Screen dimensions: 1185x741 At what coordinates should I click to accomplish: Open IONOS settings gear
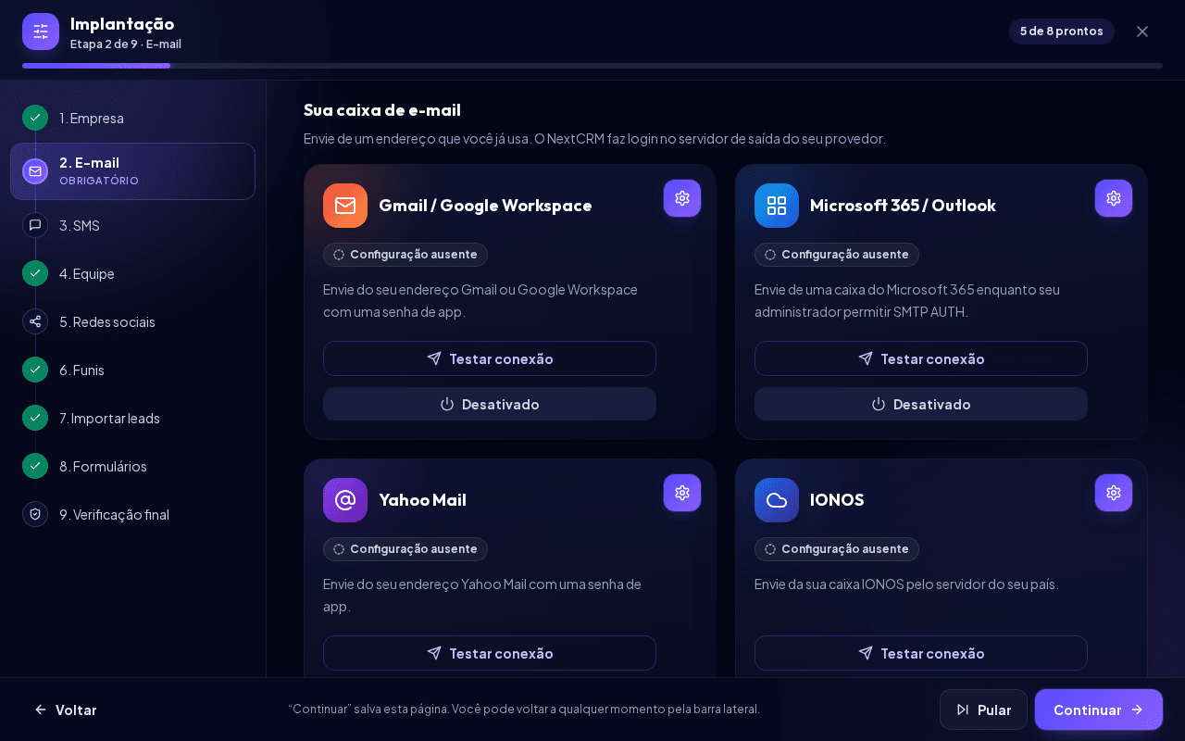(1114, 493)
